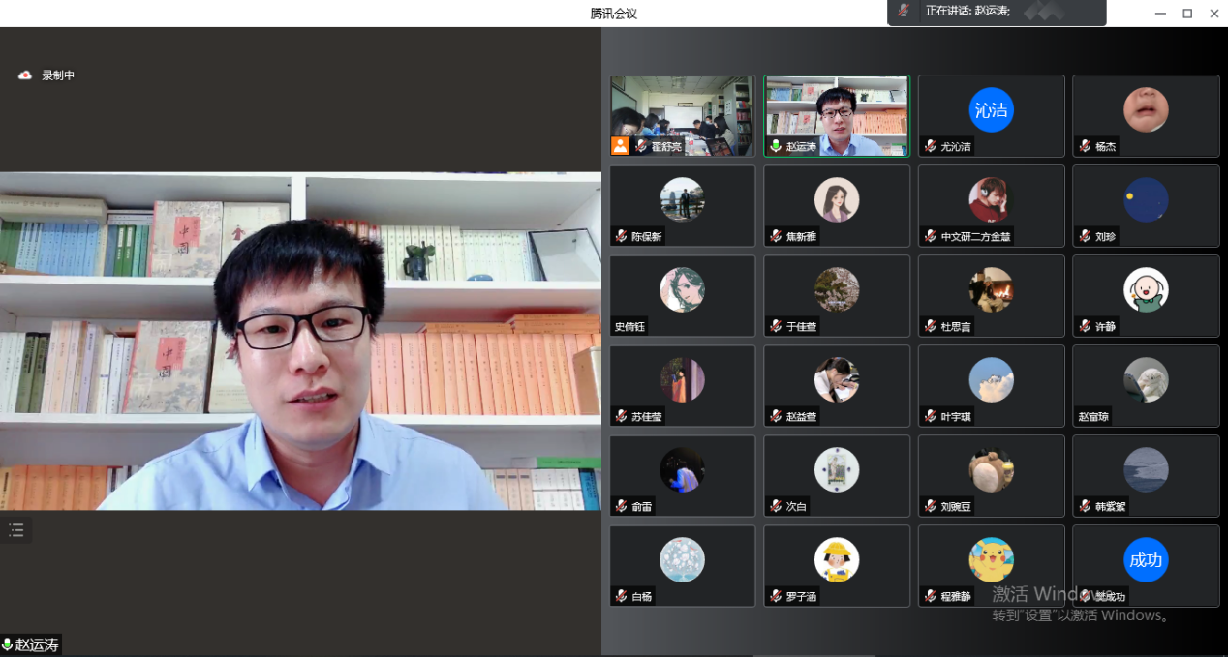Click the Pikachu avatar of 程雅静

(991, 559)
